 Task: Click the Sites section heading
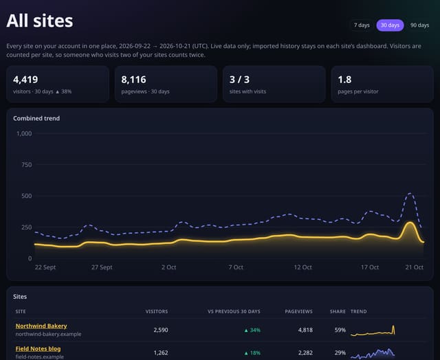[20, 297]
